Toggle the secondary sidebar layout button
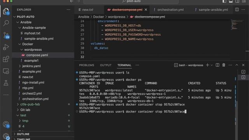Image resolution: width=249 pixels, height=140 pixels. [237, 1]
